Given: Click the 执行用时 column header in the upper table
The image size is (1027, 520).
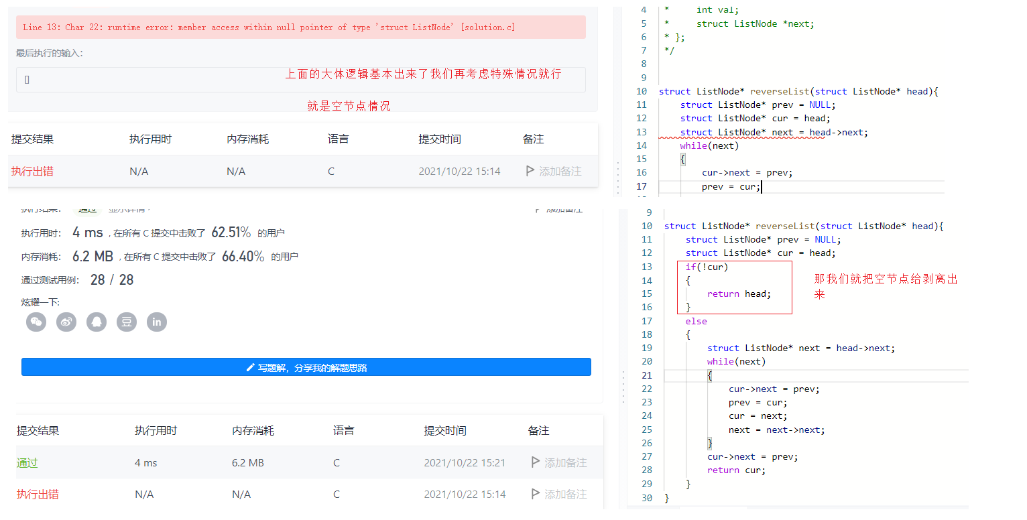Looking at the screenshot, I should click(x=150, y=139).
